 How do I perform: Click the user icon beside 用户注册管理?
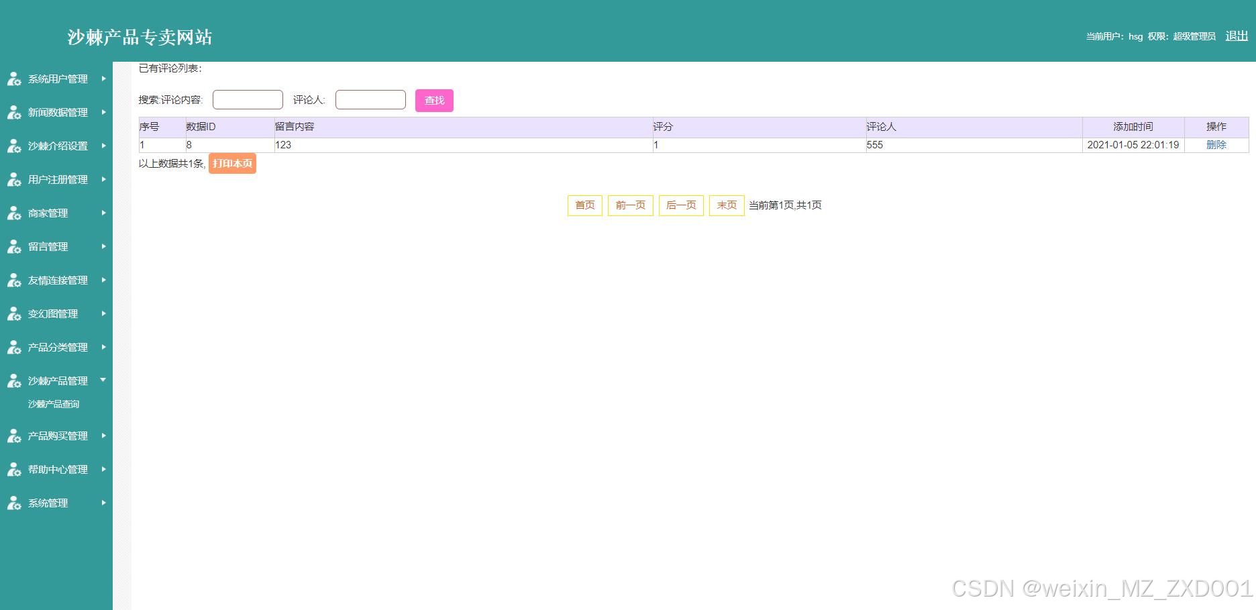[x=14, y=180]
